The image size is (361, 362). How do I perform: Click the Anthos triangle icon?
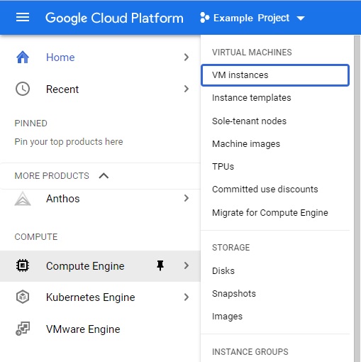click(x=23, y=199)
